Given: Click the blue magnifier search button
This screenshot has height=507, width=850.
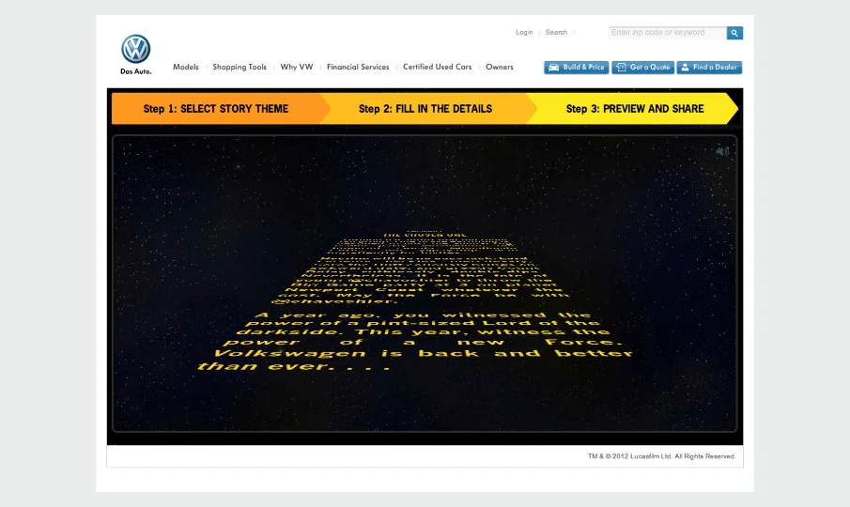Looking at the screenshot, I should point(734,33).
